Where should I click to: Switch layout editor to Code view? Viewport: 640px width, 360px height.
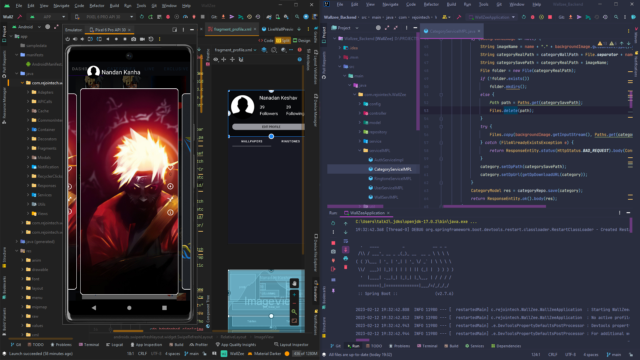(266, 40)
